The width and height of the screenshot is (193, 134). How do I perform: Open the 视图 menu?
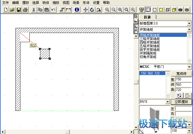(66, 3)
